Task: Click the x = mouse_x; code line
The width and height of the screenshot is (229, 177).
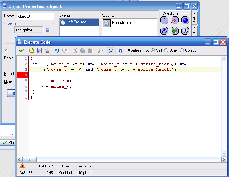Action: (x=56, y=81)
